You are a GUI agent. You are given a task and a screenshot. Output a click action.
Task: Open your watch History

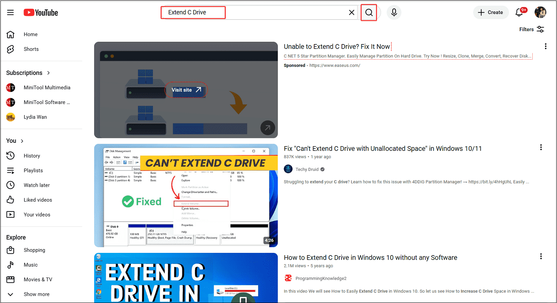[x=31, y=155]
